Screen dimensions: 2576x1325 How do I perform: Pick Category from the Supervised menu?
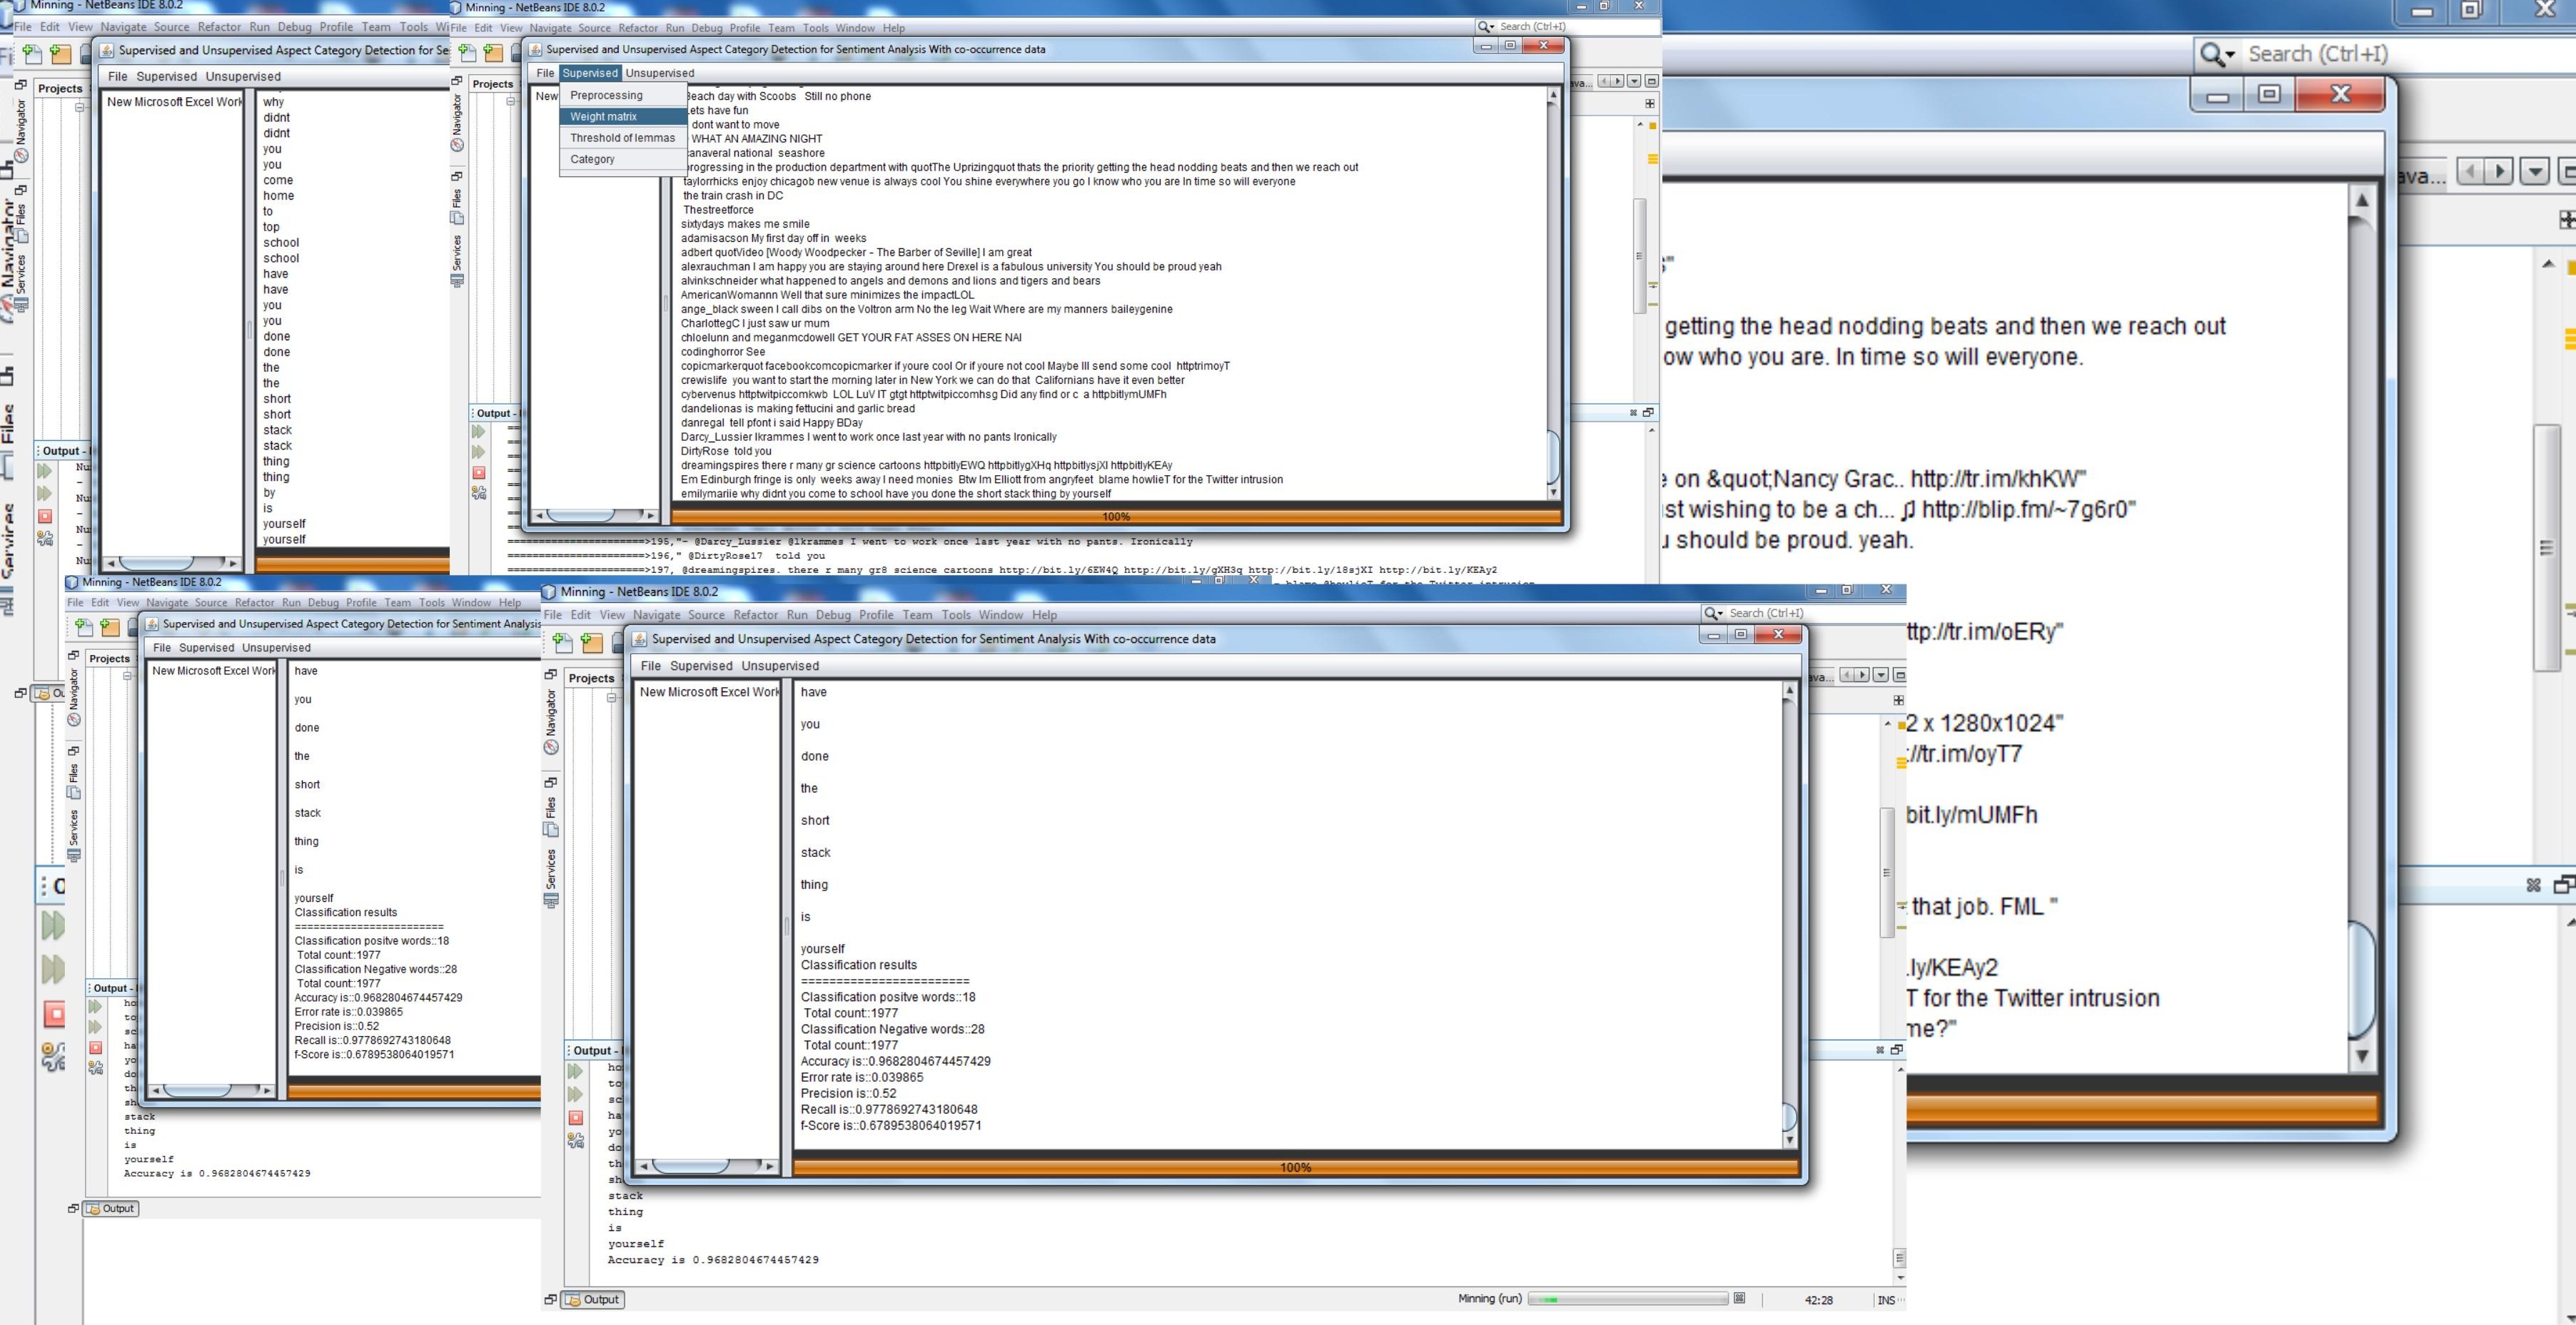coord(592,159)
